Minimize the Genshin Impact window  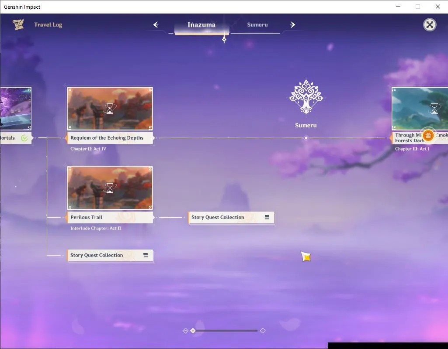coord(398,7)
